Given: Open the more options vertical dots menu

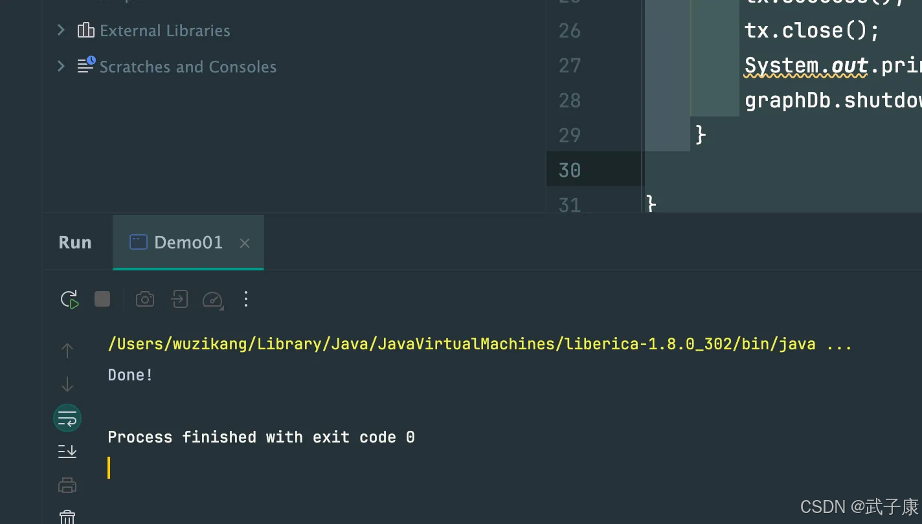Looking at the screenshot, I should [246, 299].
